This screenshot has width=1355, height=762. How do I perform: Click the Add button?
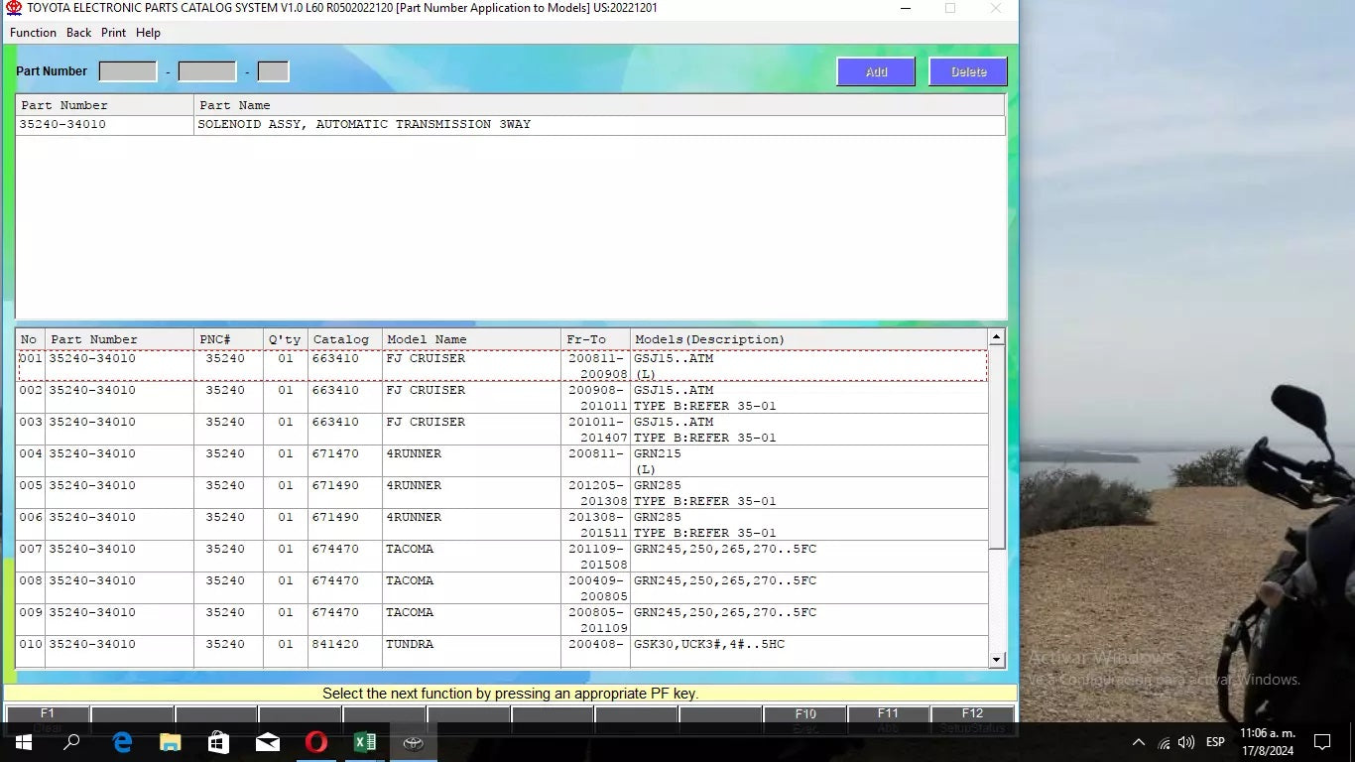tap(876, 71)
